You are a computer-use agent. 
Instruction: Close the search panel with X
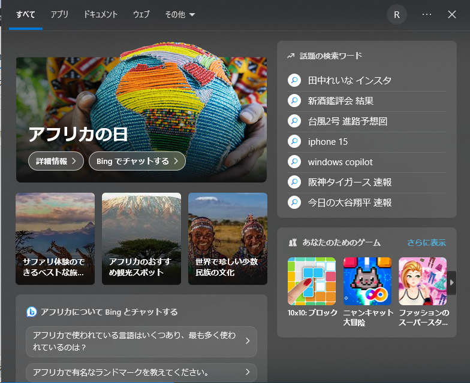tap(452, 14)
